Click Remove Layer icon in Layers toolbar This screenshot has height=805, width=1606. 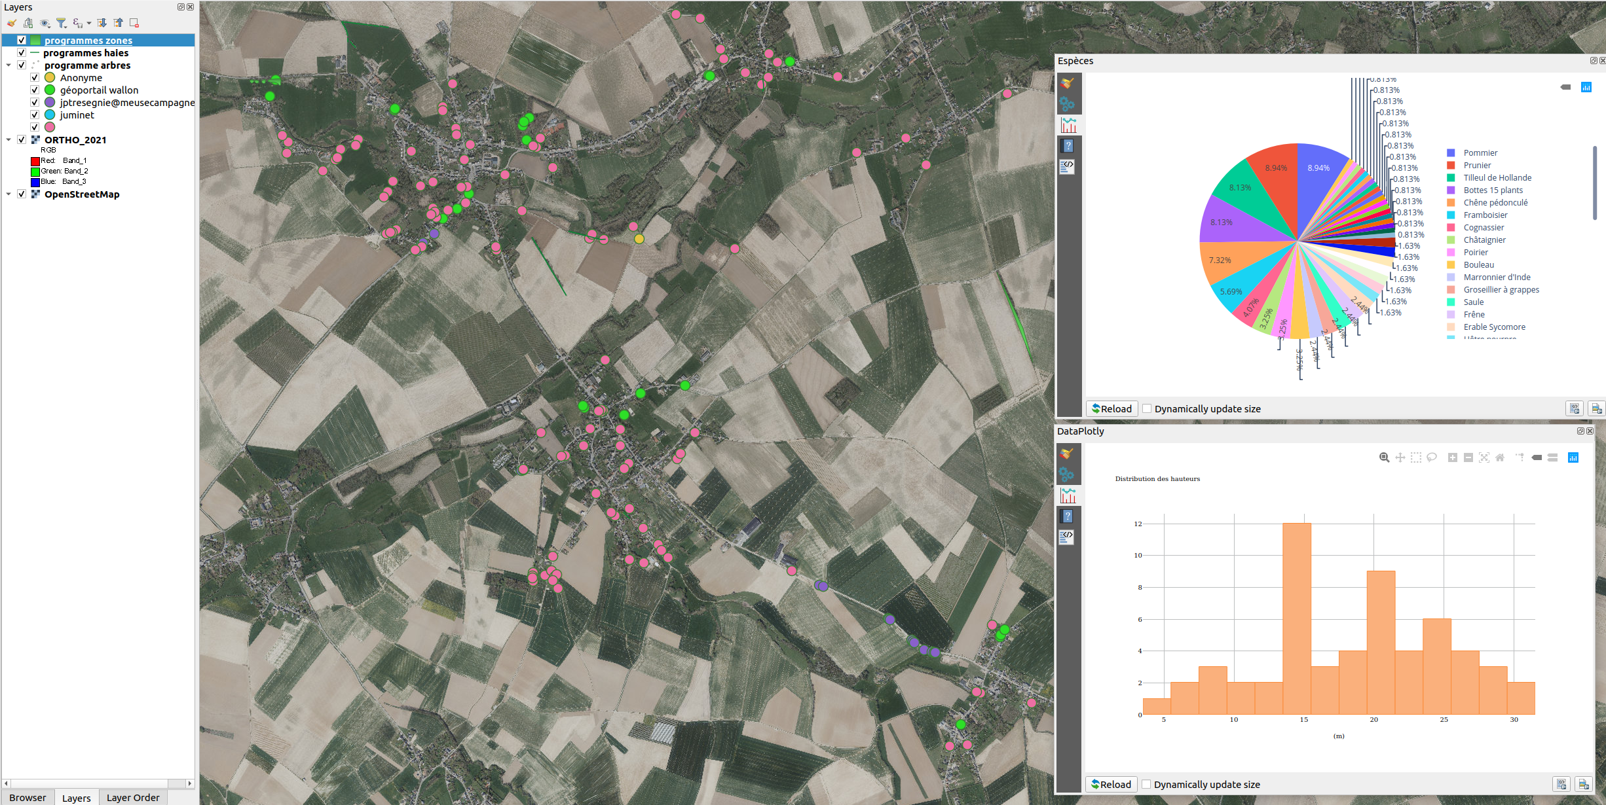coord(134,23)
